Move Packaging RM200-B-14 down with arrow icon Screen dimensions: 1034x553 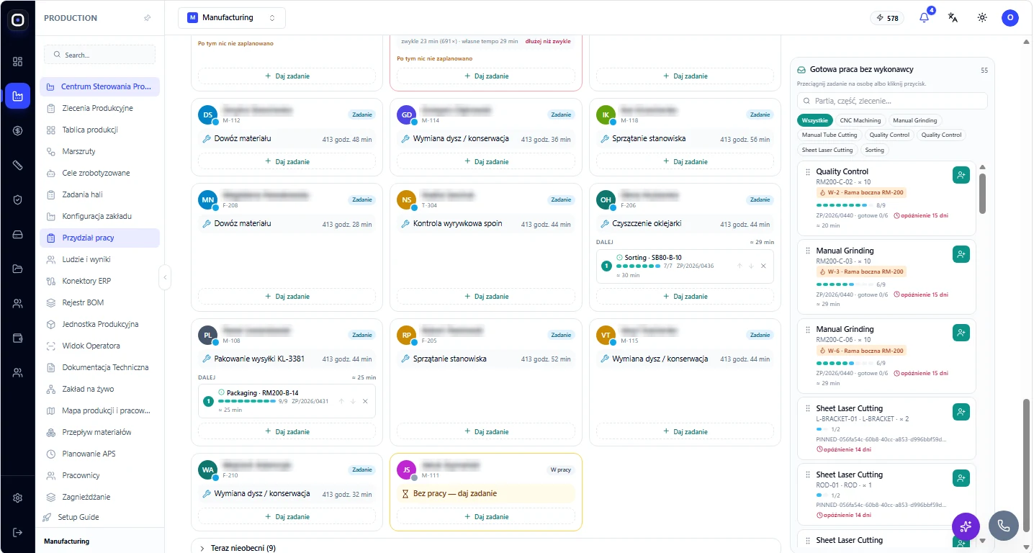click(353, 401)
